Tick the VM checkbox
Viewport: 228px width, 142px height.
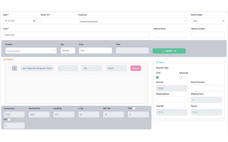pyautogui.click(x=9, y=119)
